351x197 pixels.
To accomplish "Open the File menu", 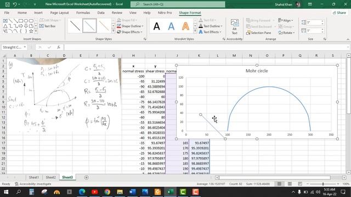I will (x=7, y=13).
